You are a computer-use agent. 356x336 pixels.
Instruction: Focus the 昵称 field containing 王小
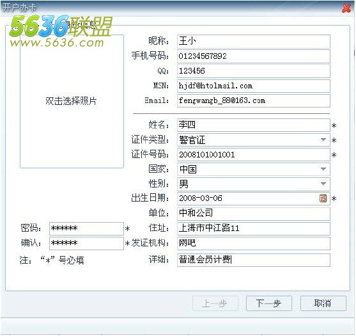[x=254, y=42]
